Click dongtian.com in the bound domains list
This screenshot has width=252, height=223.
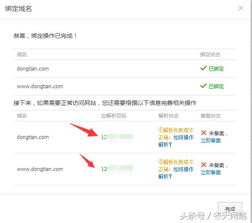coord(33,69)
